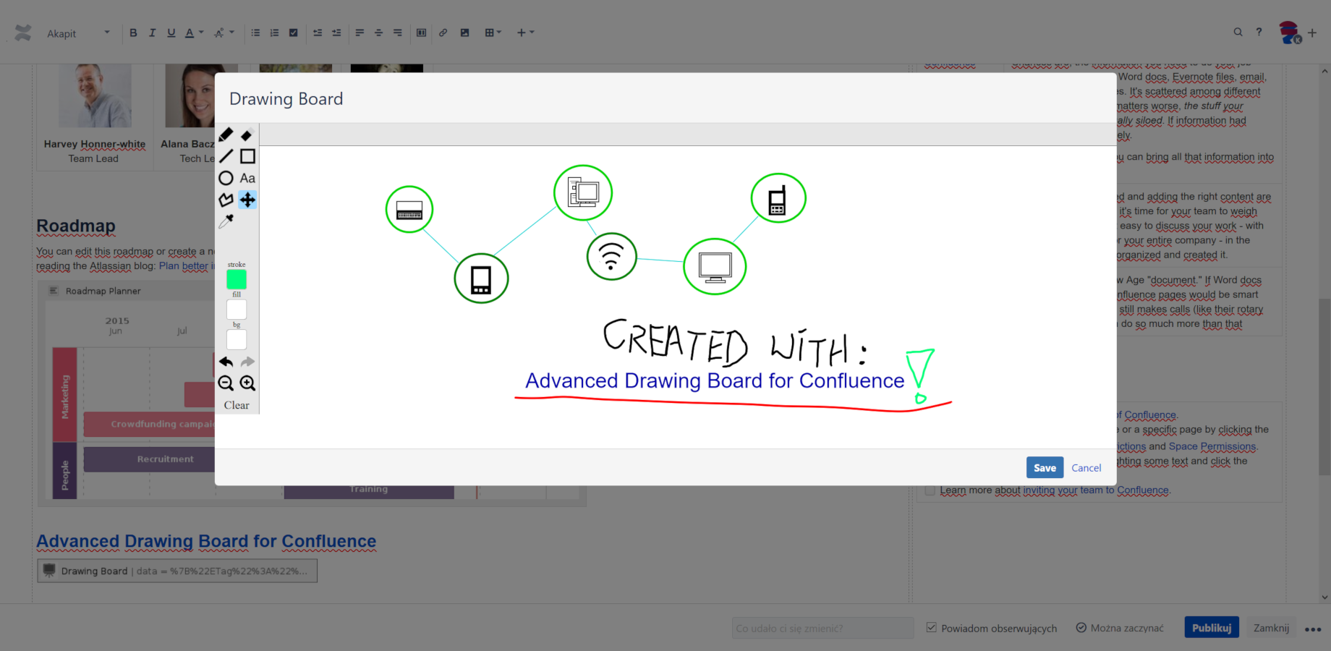1331x651 pixels.
Task: Click the Zamknij button
Action: tap(1271, 628)
